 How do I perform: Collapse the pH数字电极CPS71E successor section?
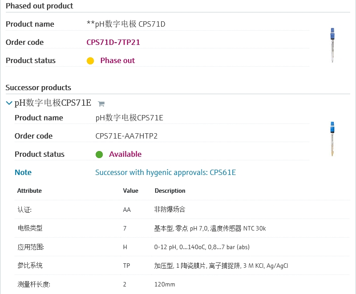click(x=9, y=103)
